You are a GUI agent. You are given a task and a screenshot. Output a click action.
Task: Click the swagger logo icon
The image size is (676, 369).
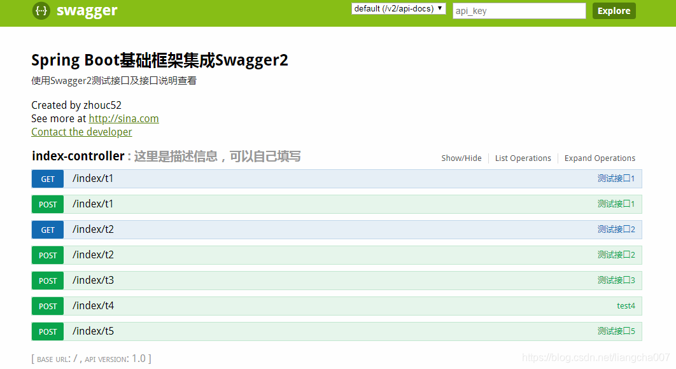click(41, 10)
